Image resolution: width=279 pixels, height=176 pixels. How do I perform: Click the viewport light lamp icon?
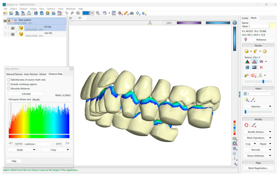tap(150, 23)
